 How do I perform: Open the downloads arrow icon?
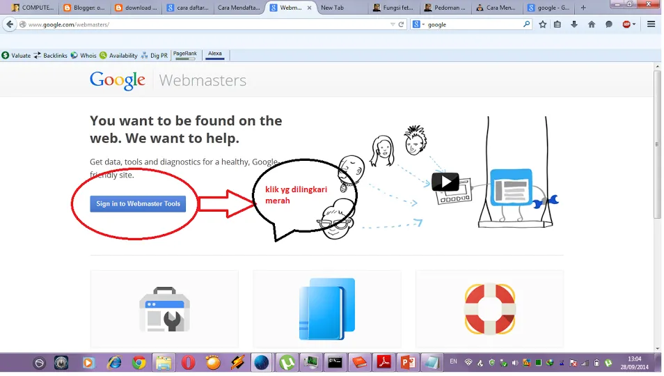[x=574, y=24]
